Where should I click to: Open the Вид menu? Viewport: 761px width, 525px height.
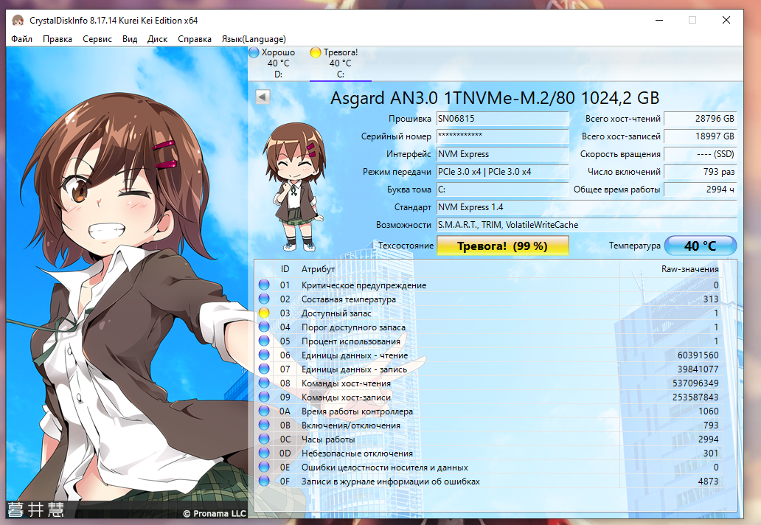(x=130, y=39)
